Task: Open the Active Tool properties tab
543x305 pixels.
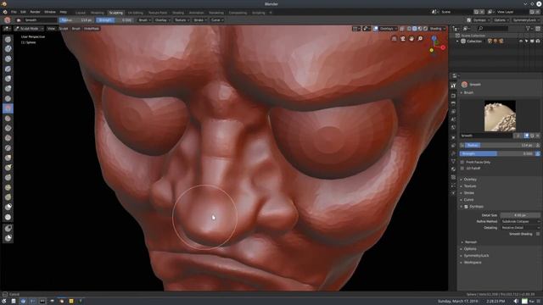Action: click(453, 86)
